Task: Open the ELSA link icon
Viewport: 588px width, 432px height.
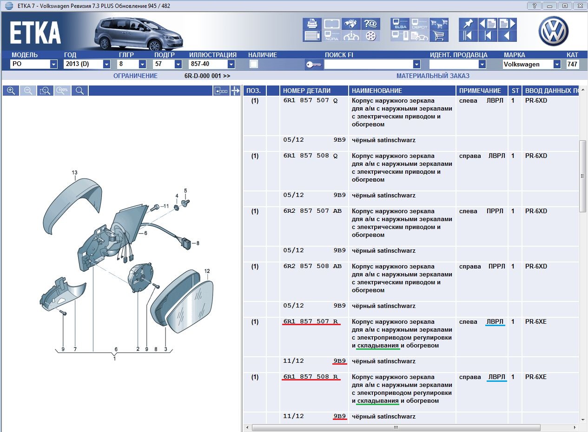Action: click(x=400, y=24)
